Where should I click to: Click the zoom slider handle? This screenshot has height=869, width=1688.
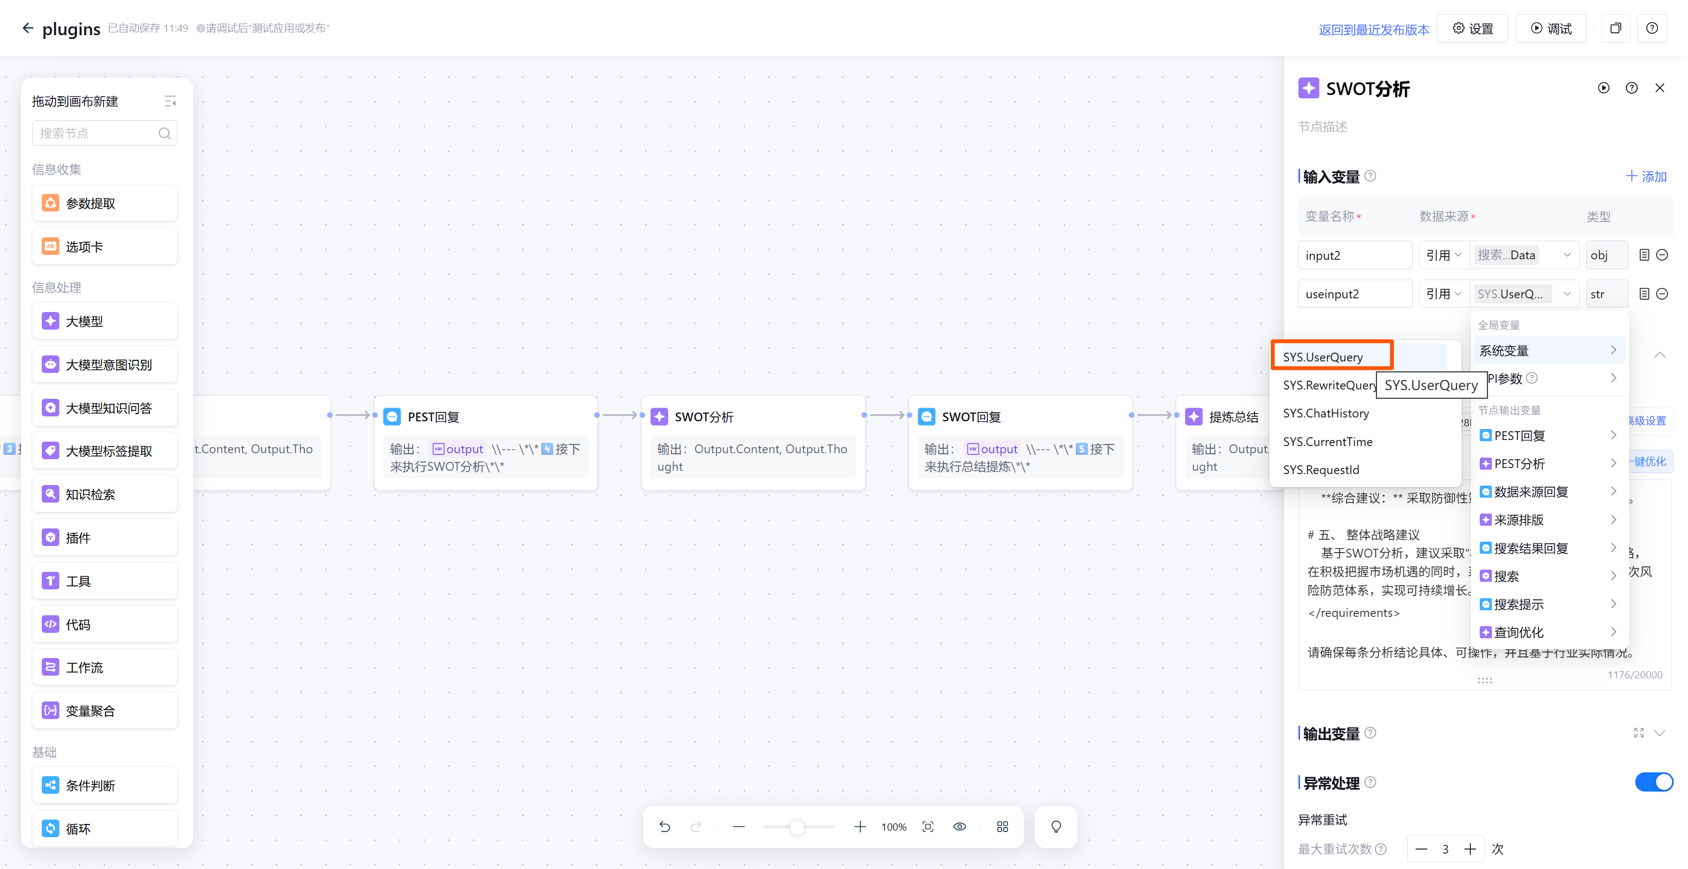point(797,827)
